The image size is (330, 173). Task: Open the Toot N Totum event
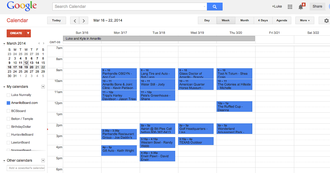click(x=235, y=74)
